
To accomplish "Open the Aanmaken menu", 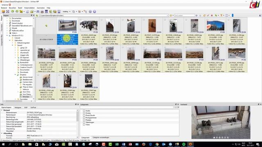I will 41,8.
